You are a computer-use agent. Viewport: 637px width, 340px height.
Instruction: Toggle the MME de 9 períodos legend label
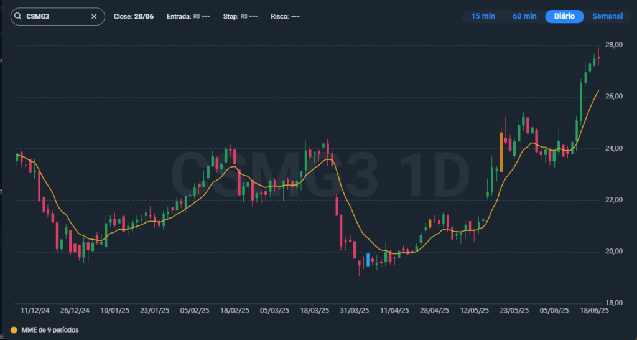click(49, 329)
